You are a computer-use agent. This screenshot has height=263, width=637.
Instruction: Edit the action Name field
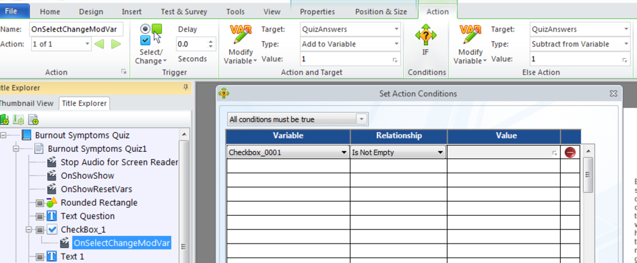point(77,29)
